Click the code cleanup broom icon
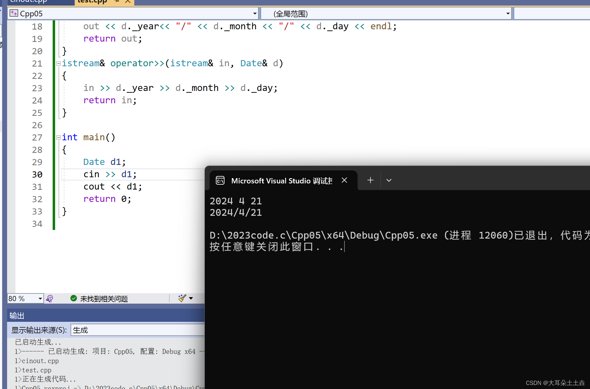Viewport: 590px width, 389px height. tap(182, 298)
